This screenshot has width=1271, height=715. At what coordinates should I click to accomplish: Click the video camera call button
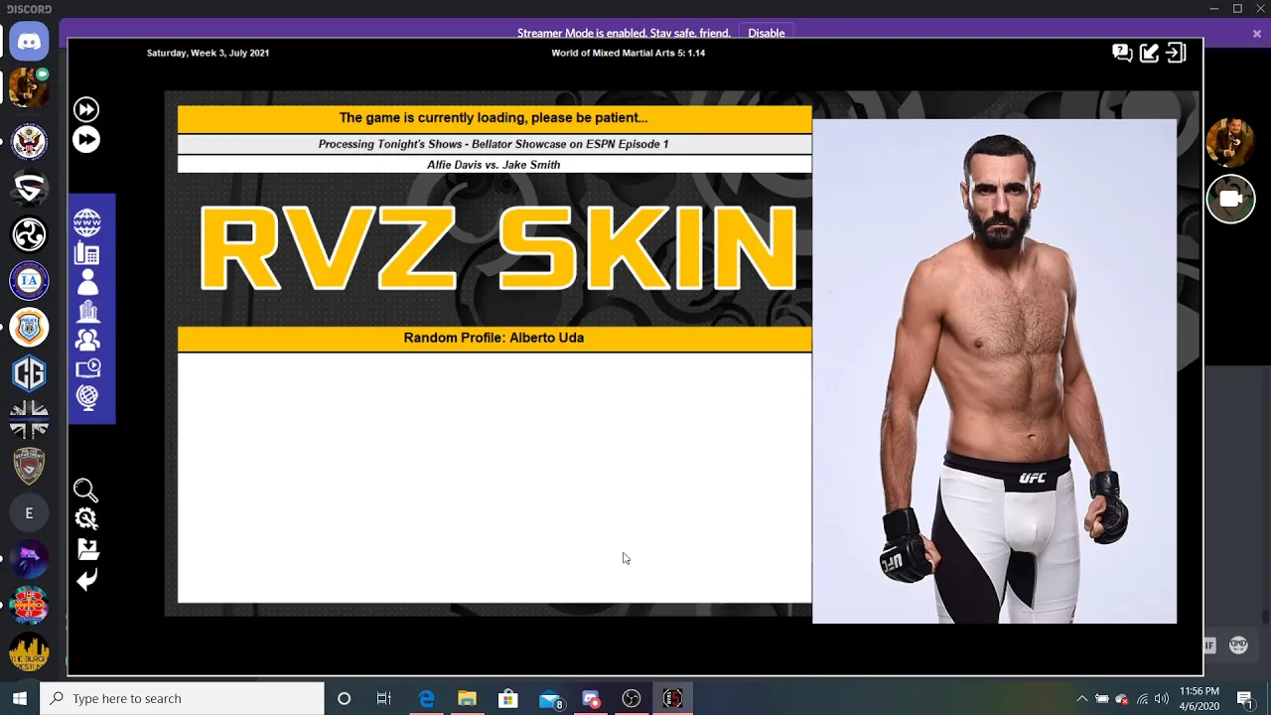[x=1230, y=198]
